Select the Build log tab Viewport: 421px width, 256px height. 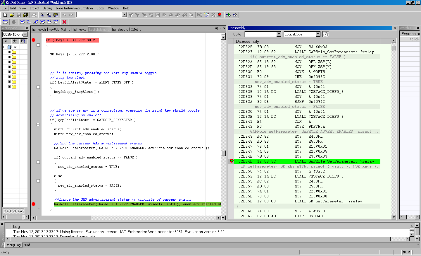click(x=27, y=245)
